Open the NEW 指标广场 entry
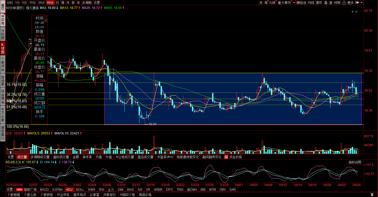This screenshot has width=378, height=197. pos(27,190)
